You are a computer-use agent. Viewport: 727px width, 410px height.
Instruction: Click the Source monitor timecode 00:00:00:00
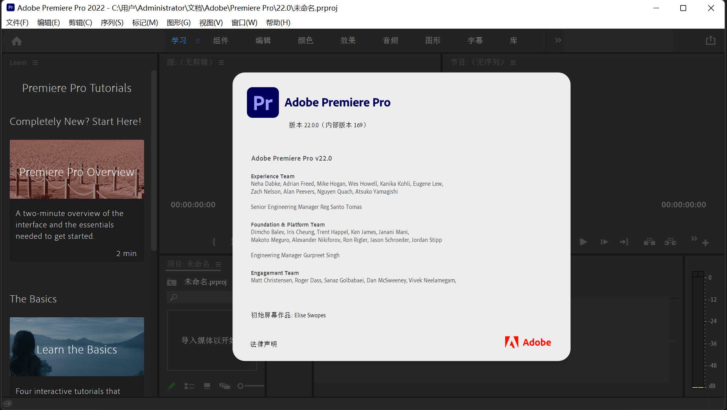(x=193, y=205)
